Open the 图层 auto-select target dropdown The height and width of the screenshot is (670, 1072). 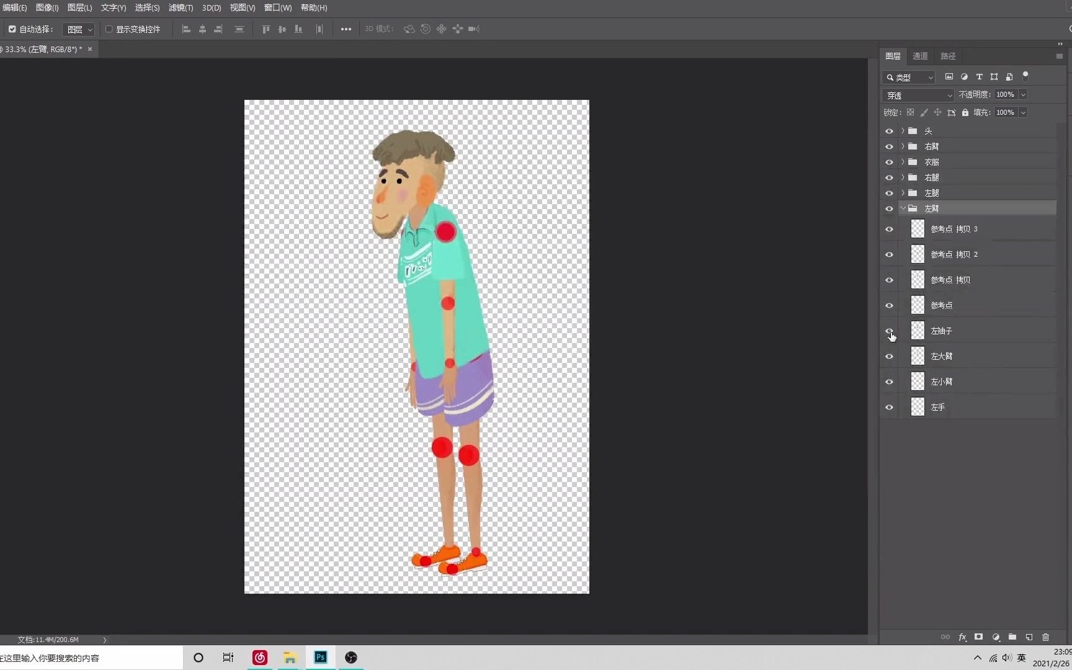coord(79,29)
